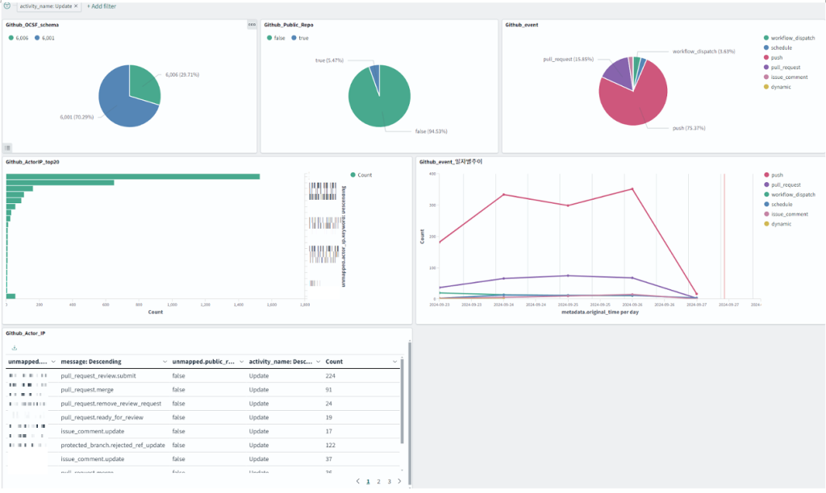Go to previous table page arrow

tap(357, 481)
